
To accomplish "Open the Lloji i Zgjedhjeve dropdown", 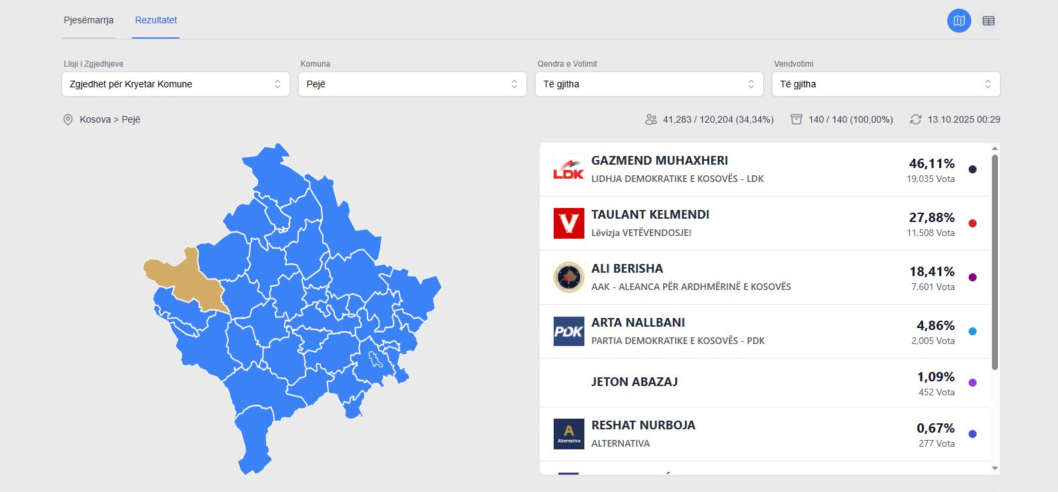I will coord(175,84).
